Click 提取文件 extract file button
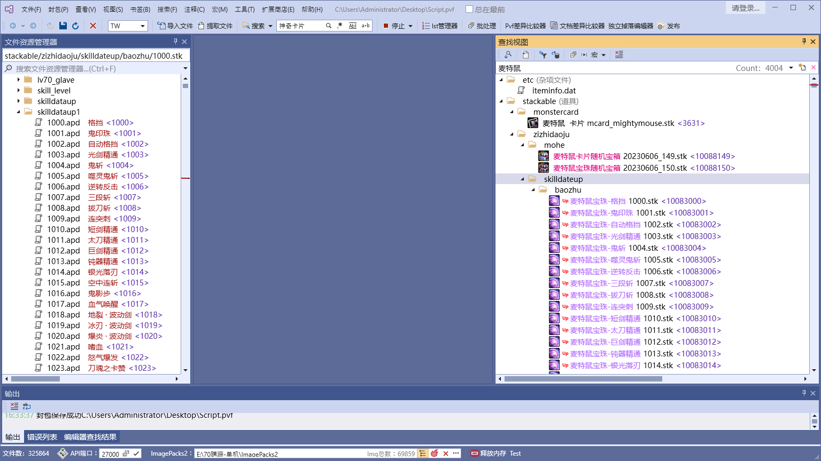 pyautogui.click(x=215, y=26)
